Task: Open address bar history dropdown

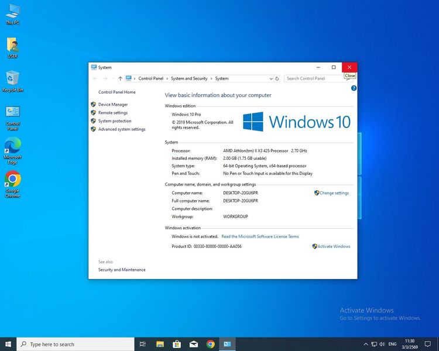Action: 271,78
